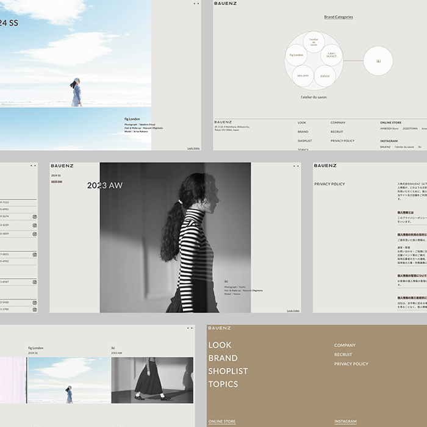Screen dimensions: 427x427
Task: Open Instagram icon in the row ending 1-1705
Action: [x=35, y=310]
